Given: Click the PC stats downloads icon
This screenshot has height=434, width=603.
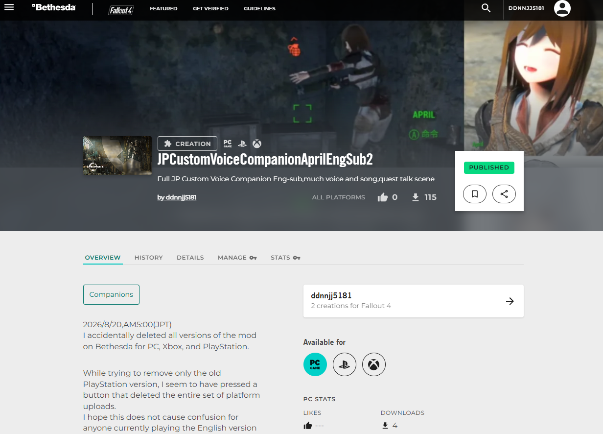Looking at the screenshot, I should 385,426.
